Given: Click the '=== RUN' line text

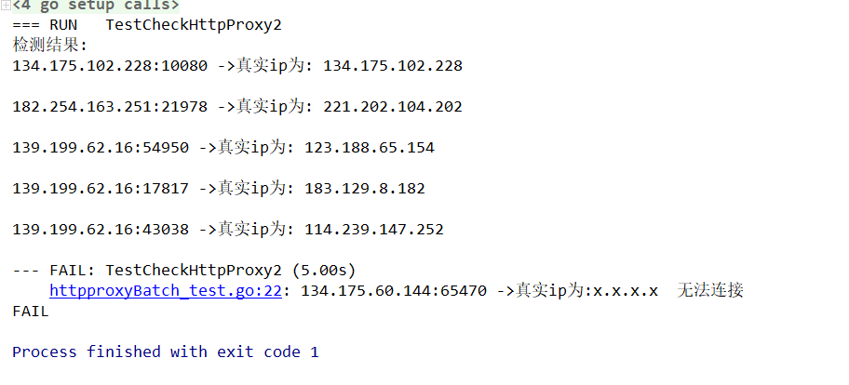Looking at the screenshot, I should [x=39, y=24].
